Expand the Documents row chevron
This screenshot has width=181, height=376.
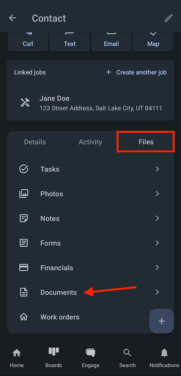(x=157, y=292)
